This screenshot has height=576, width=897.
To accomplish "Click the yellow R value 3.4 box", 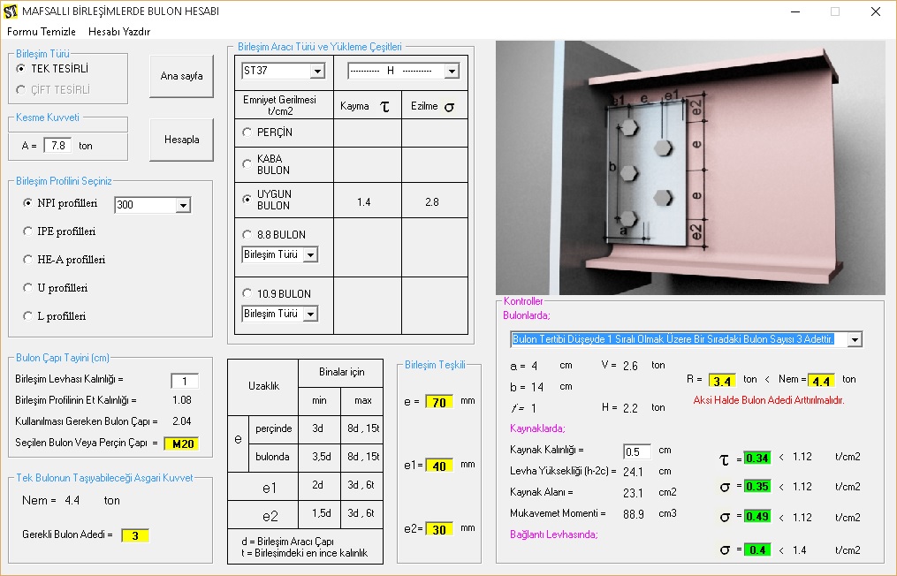I will (722, 381).
